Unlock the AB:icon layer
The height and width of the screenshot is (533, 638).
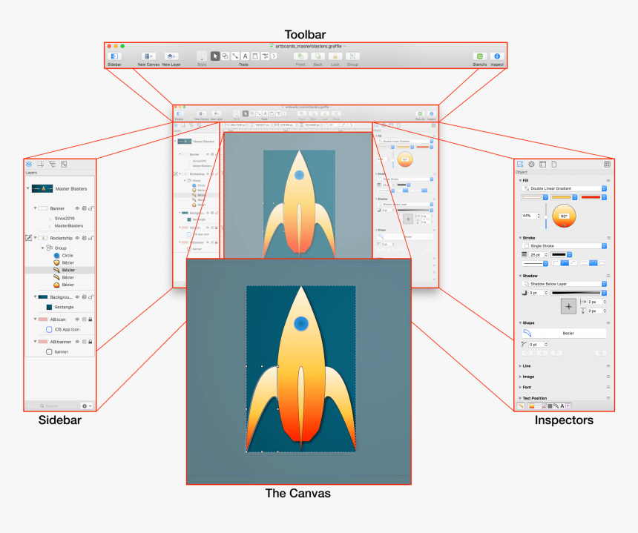coord(91,320)
